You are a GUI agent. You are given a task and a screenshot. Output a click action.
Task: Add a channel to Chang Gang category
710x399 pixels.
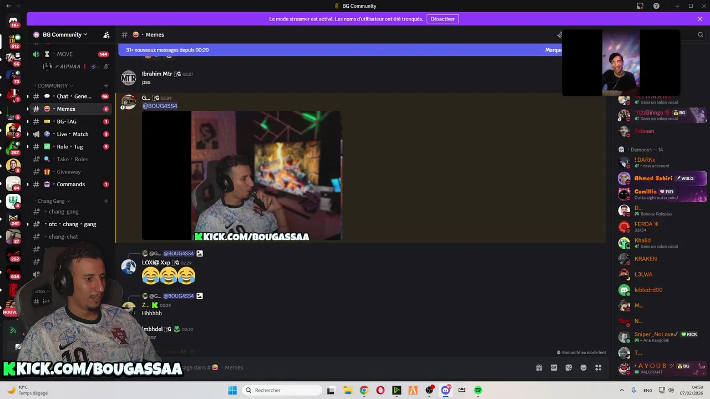tap(106, 201)
